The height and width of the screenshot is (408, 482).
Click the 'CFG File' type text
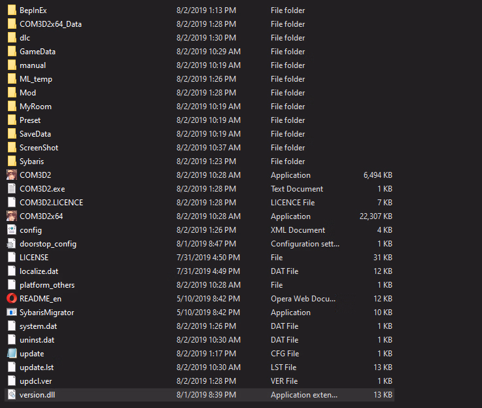point(284,354)
